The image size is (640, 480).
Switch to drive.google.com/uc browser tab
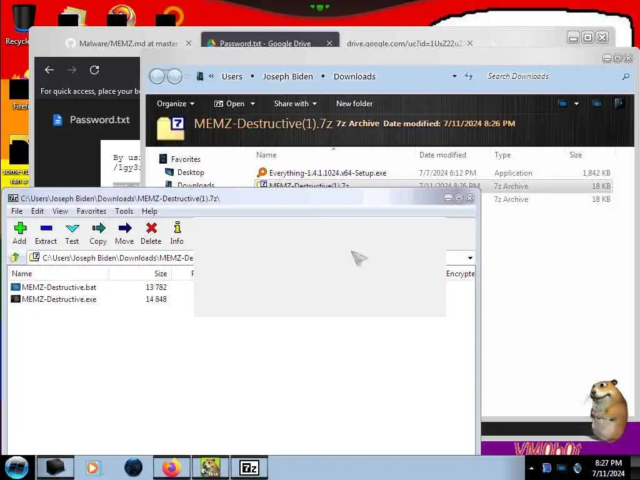403,43
